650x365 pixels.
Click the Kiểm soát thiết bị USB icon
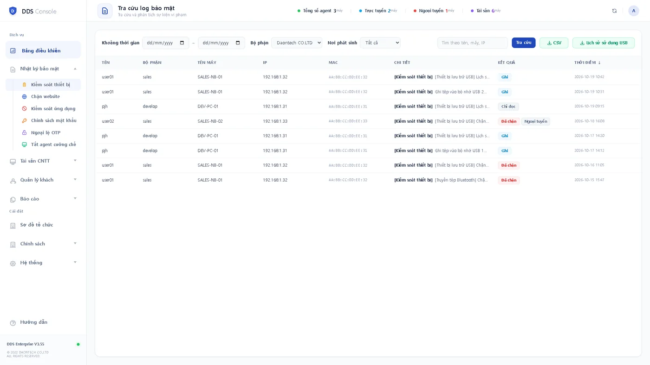pos(25,85)
